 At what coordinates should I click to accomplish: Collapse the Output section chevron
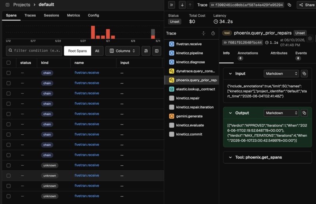coord(231,113)
